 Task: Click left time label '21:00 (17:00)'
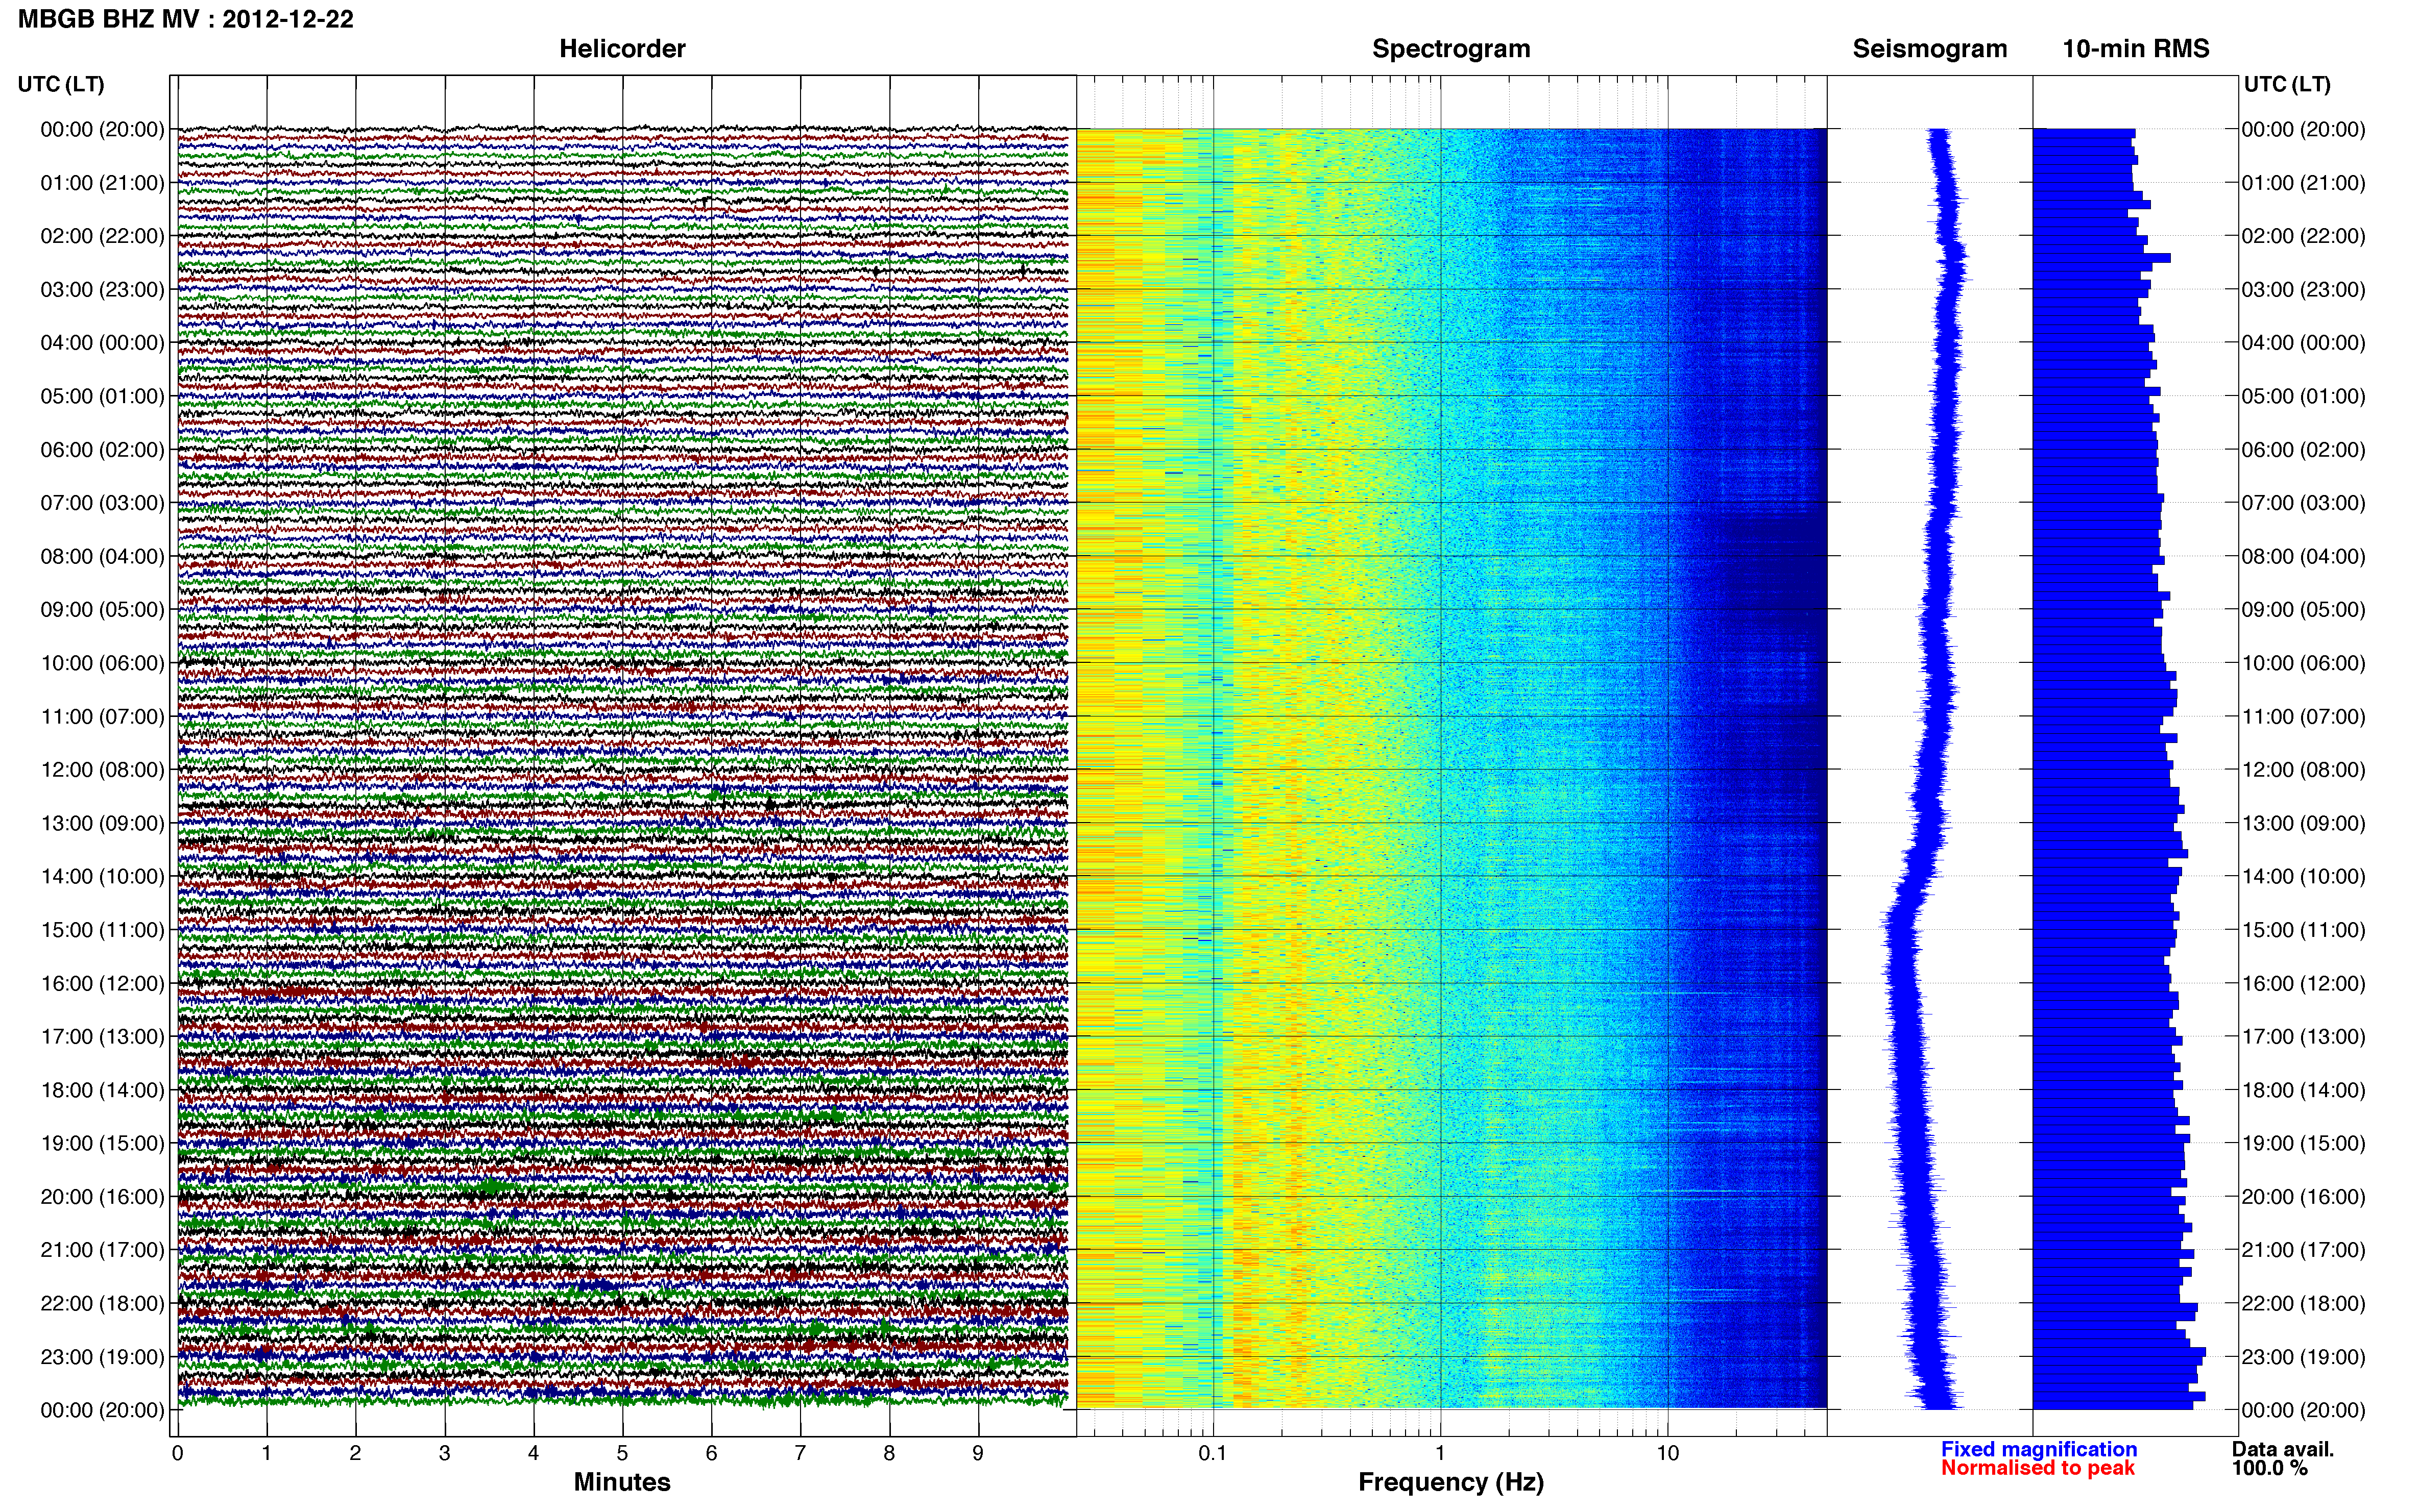click(x=102, y=1250)
